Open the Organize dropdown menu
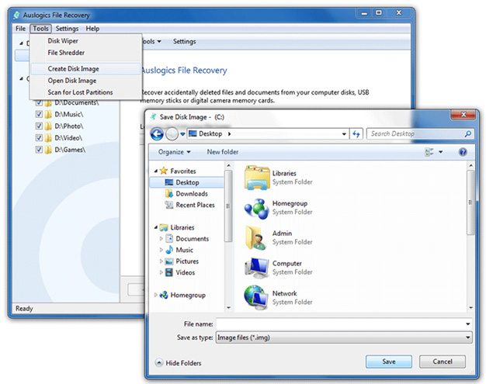The height and width of the screenshot is (384, 486). (x=173, y=152)
